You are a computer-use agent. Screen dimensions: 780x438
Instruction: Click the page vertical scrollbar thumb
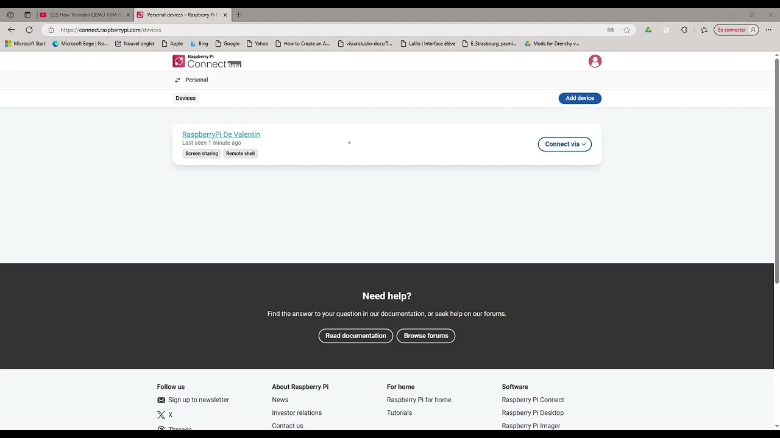click(x=777, y=171)
